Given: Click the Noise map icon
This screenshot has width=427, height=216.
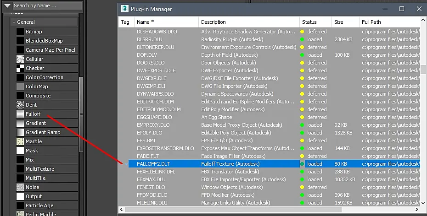Looking at the screenshot, I should 20,187.
